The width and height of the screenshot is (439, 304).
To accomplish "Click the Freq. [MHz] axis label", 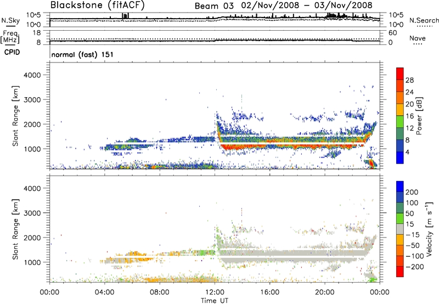I will coord(10,37).
